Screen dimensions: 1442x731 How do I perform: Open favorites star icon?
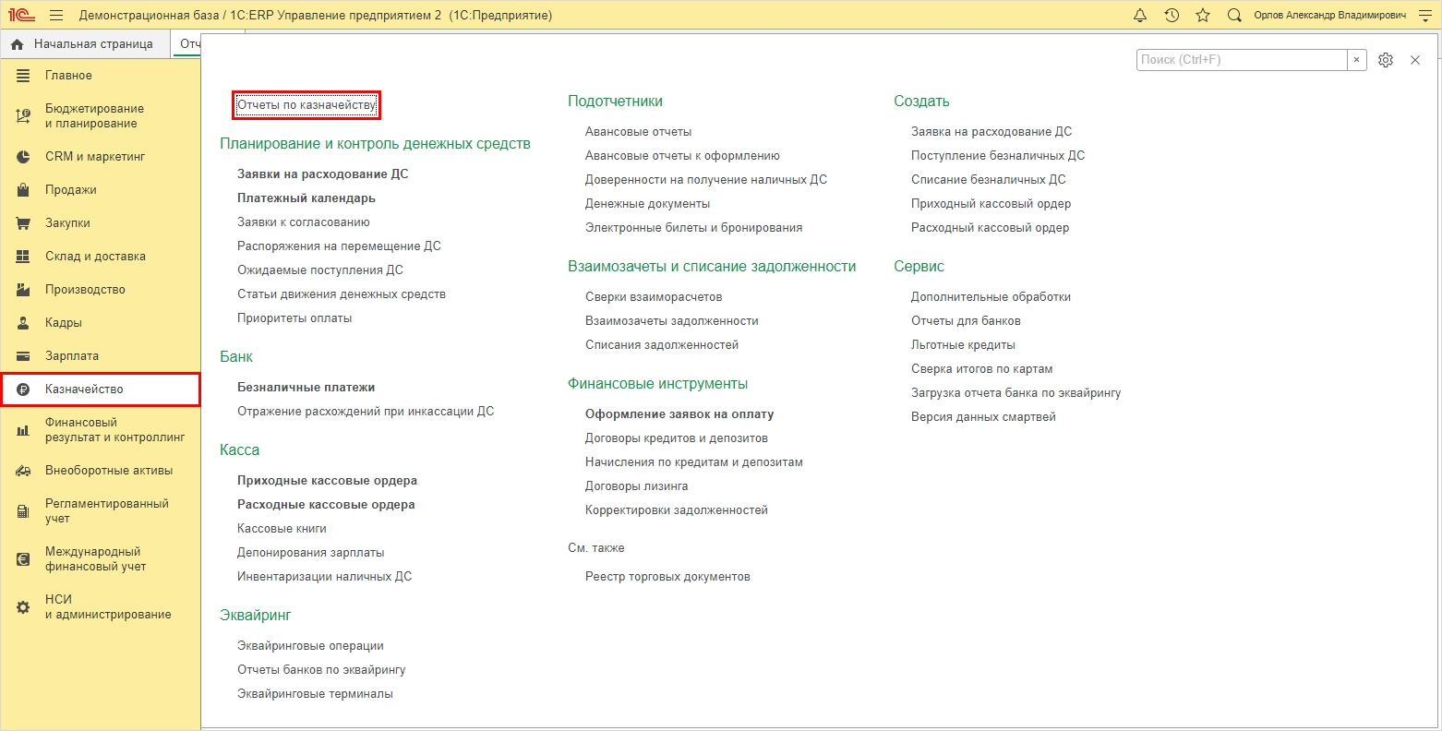click(x=1203, y=15)
